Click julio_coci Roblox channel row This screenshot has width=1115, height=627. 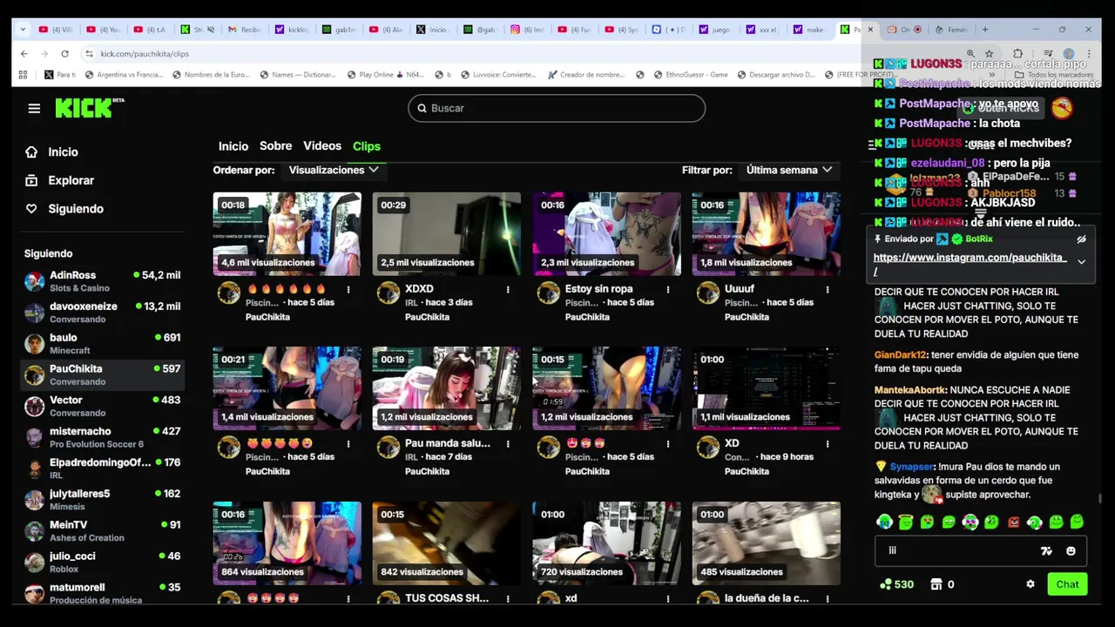(x=102, y=562)
